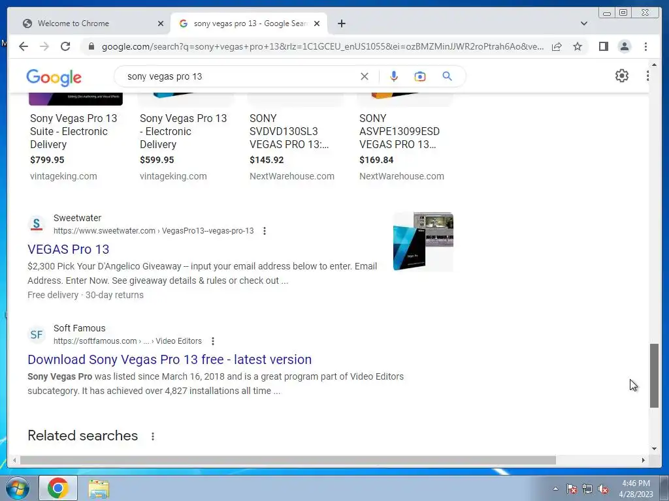The height and width of the screenshot is (501, 669).
Task: Clear the Google search box
Action: coord(365,76)
